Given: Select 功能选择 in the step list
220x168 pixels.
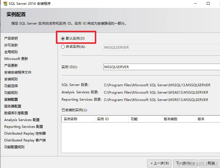Looking at the screenshot, I should click(x=11, y=86).
